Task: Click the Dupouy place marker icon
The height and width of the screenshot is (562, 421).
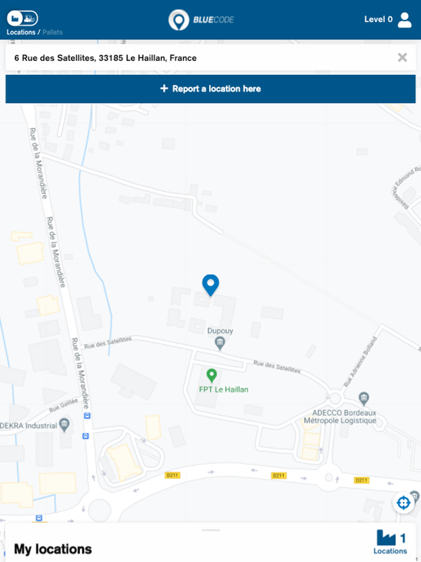Action: click(219, 343)
